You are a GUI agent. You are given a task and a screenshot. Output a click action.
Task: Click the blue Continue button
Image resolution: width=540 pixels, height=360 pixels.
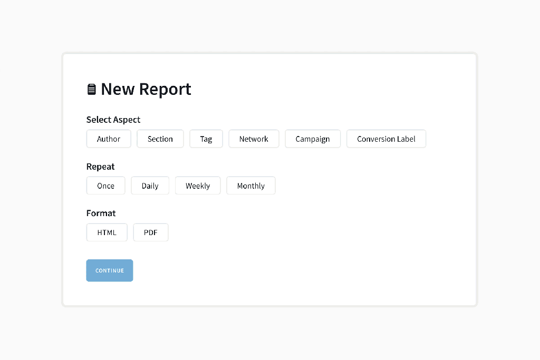pos(110,270)
